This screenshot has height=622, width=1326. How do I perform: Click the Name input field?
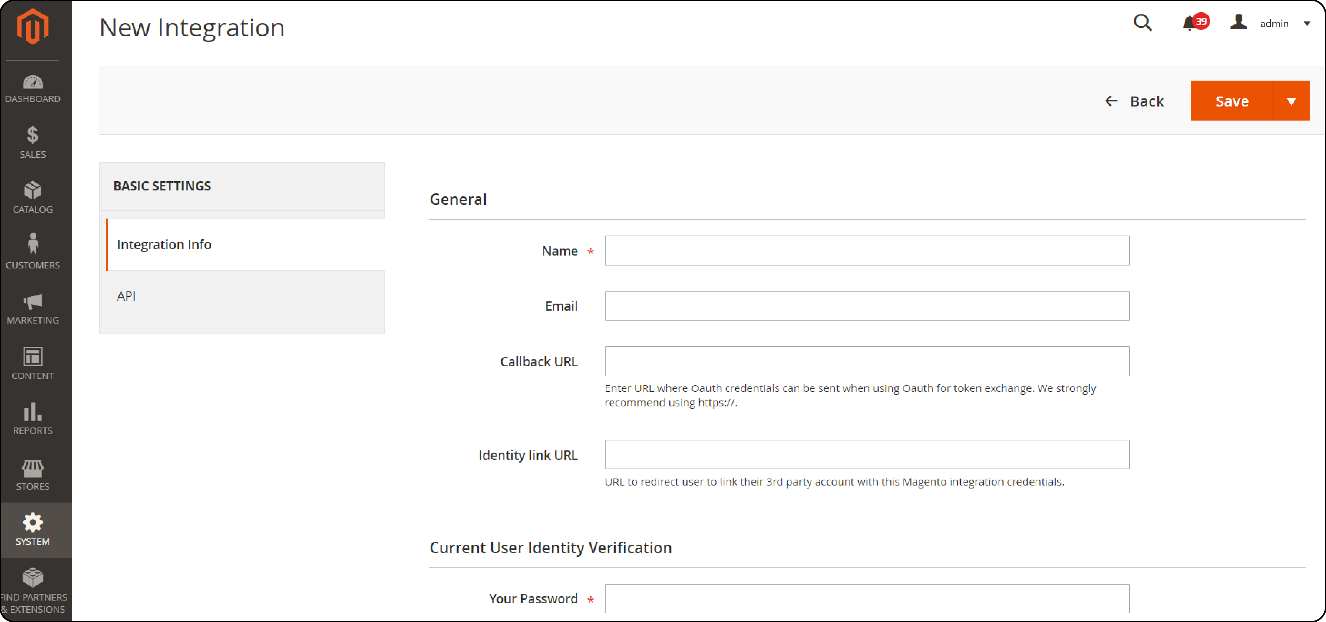point(867,251)
